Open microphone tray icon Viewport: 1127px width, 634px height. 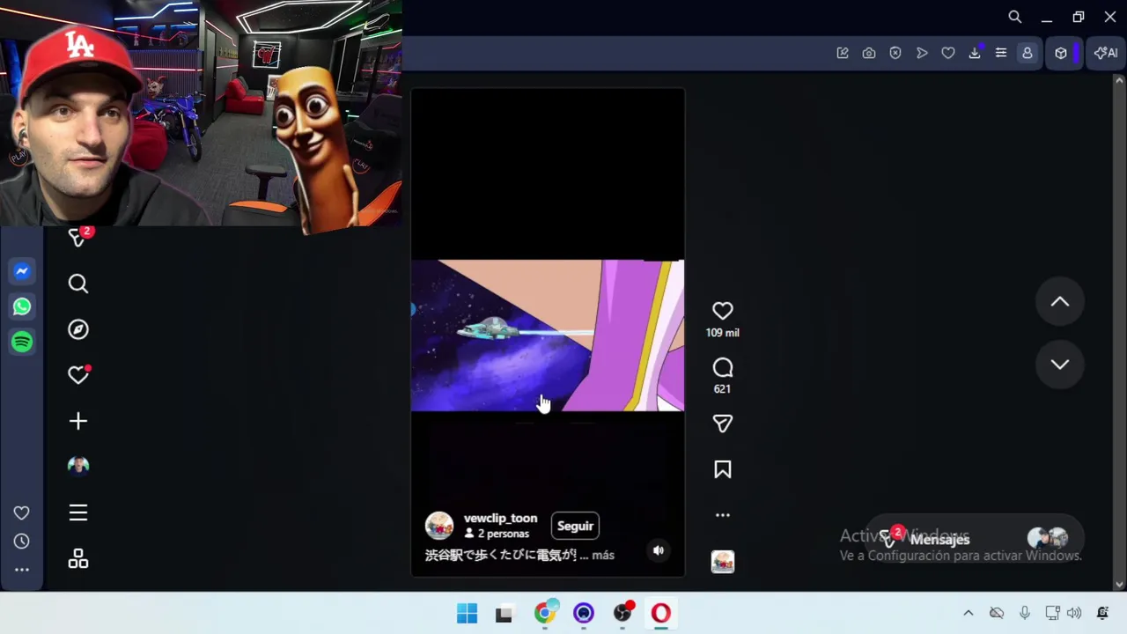point(1024,613)
